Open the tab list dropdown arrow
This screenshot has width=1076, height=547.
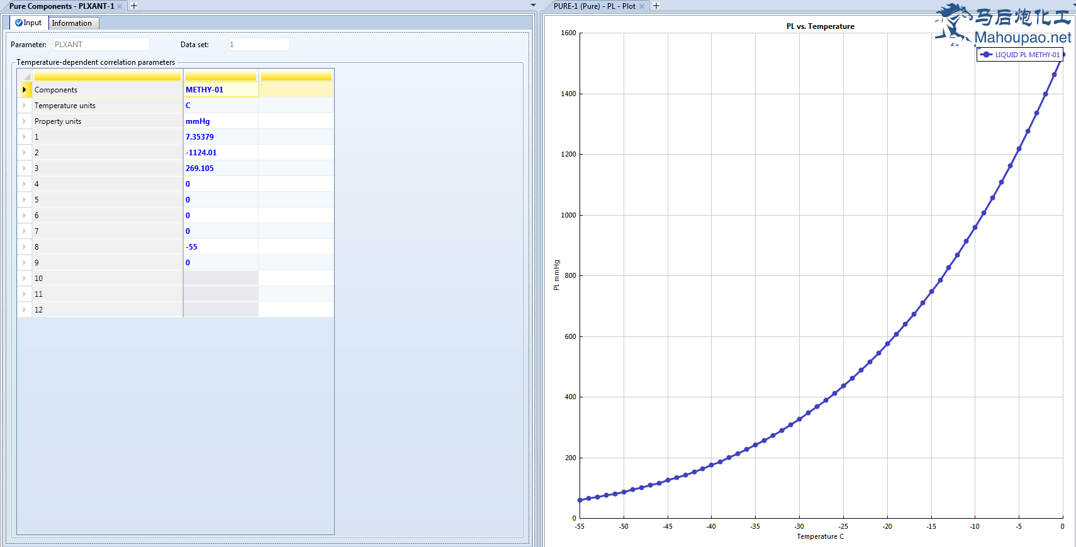[x=534, y=5]
